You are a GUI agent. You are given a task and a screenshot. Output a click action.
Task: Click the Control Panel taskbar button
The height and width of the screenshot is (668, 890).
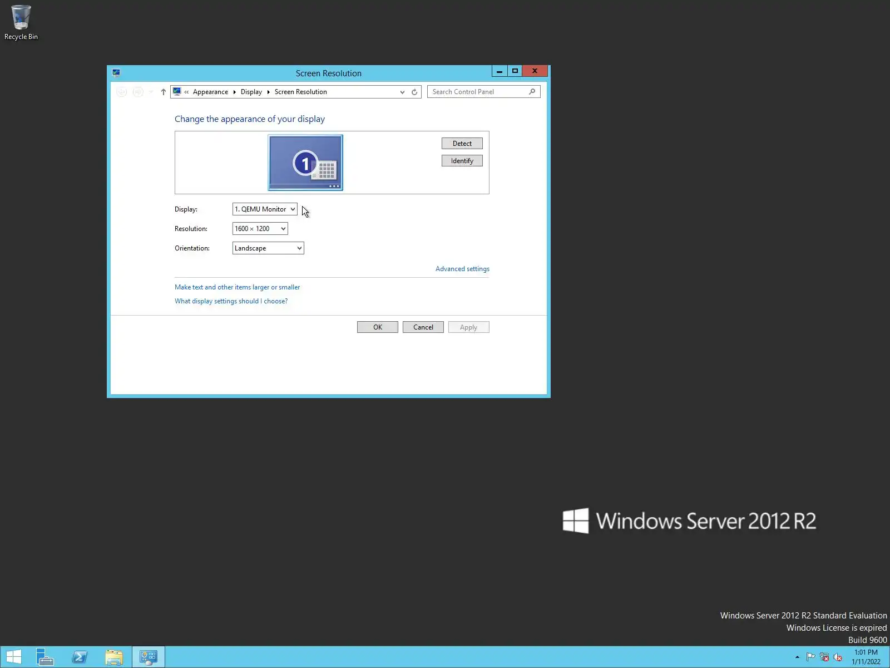tap(149, 657)
